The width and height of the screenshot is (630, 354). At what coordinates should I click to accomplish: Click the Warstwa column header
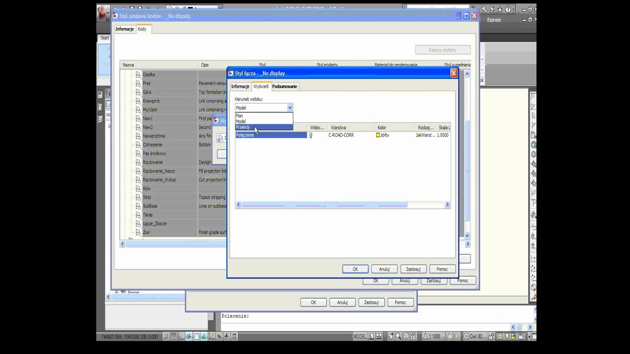[x=351, y=127]
